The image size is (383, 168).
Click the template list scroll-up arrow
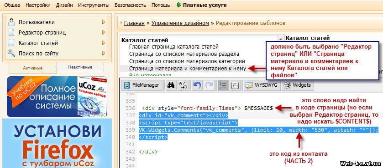coord(281,39)
